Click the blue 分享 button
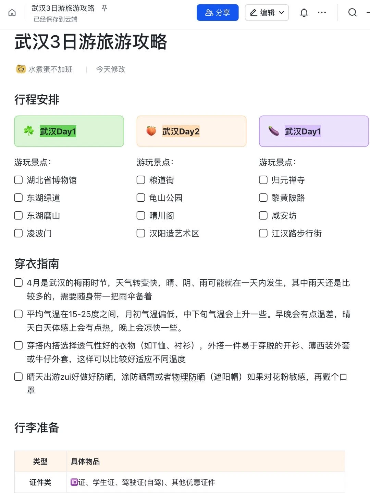This screenshot has height=493, width=370. pyautogui.click(x=218, y=13)
